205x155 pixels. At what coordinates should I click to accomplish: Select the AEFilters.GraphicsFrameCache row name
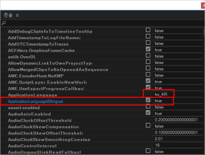41,51
